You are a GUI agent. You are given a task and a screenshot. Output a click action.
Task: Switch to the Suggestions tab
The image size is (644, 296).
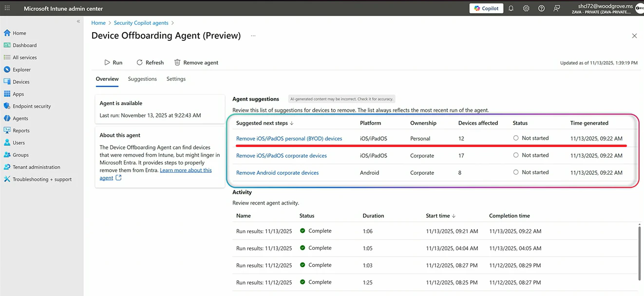coord(142,79)
